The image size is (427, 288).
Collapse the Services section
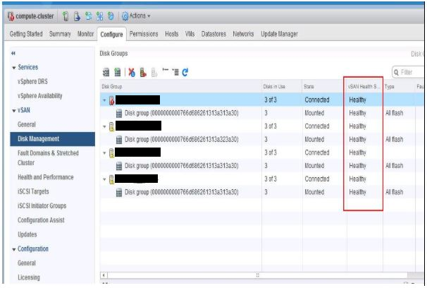click(x=14, y=68)
